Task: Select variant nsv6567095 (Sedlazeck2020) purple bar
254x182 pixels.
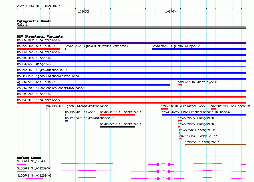Action: coord(131,43)
